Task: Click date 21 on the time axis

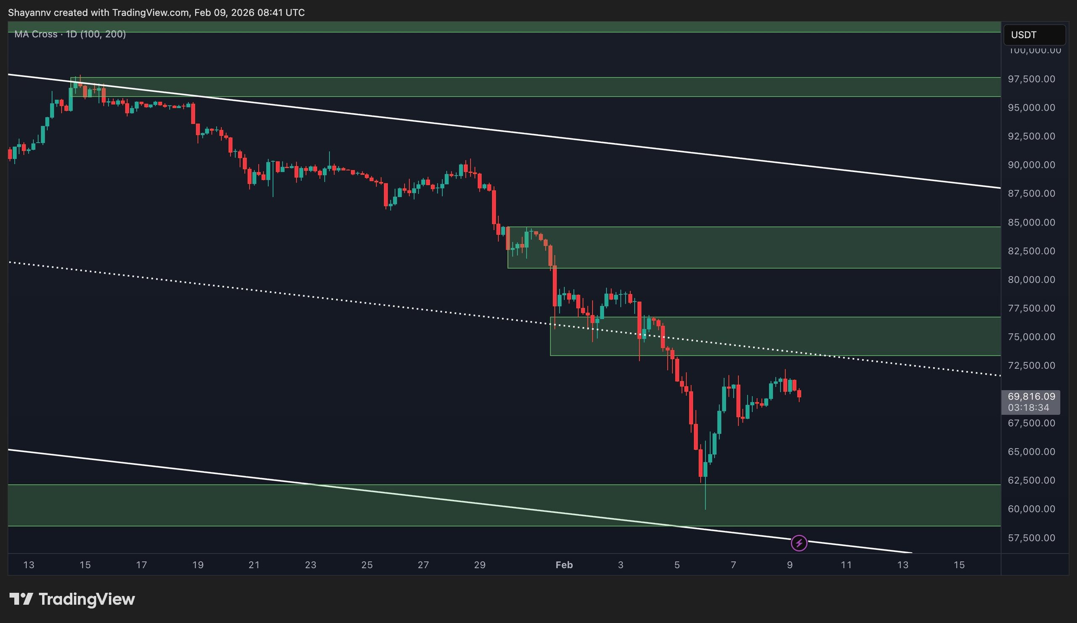Action: (x=254, y=565)
